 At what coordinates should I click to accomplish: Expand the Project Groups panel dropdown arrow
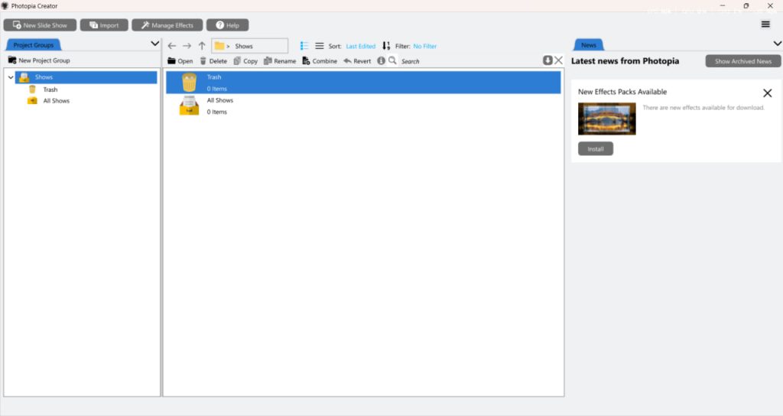(154, 44)
